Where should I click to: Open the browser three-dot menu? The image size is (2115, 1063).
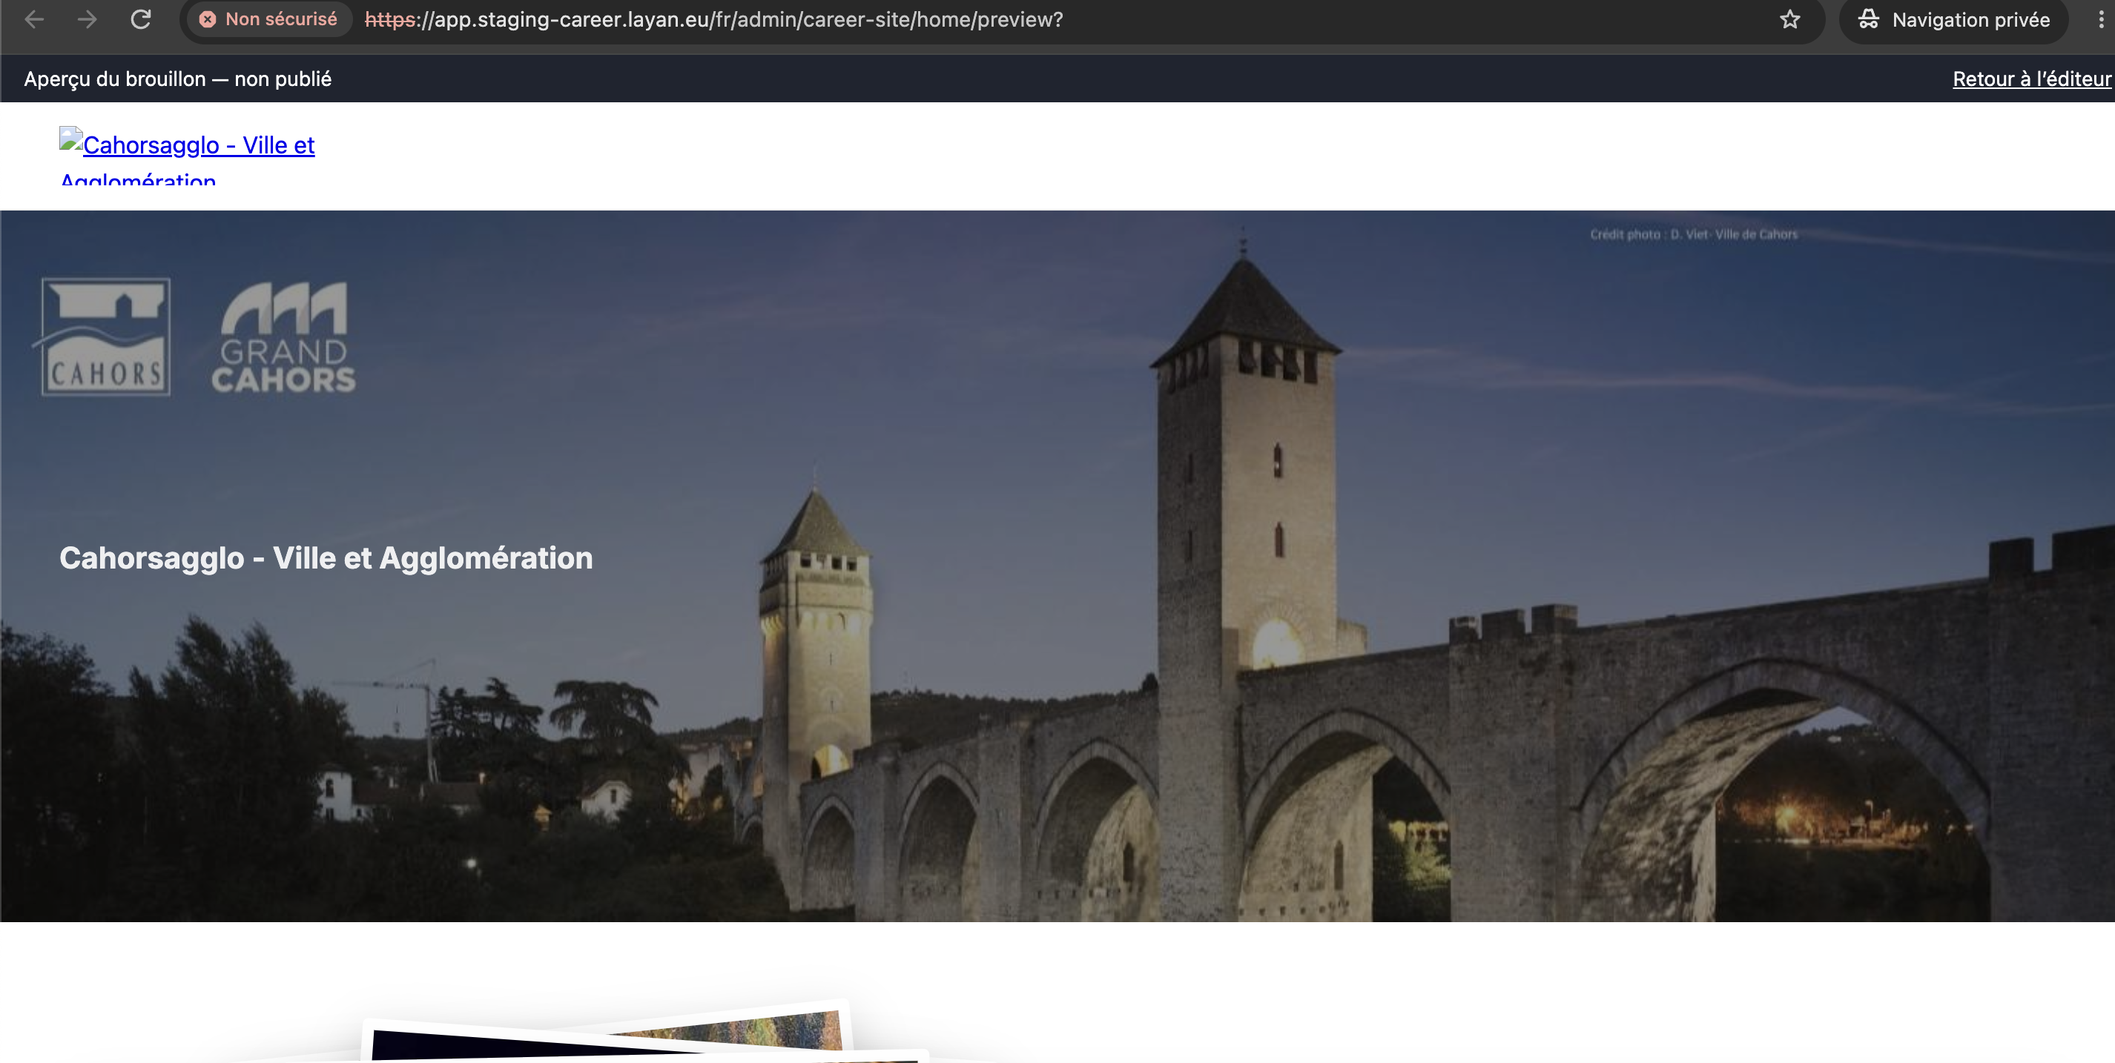tap(2100, 20)
